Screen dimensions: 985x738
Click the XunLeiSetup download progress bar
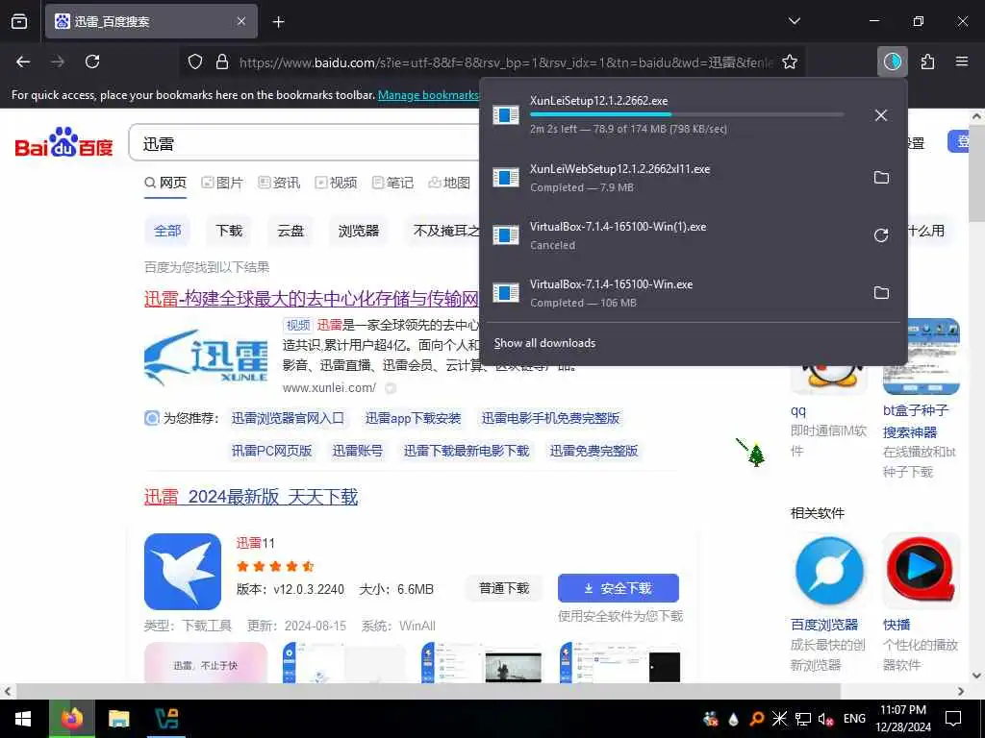[687, 114]
